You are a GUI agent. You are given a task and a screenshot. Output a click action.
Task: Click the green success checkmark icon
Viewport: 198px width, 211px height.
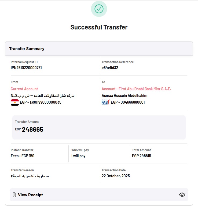(x=99, y=9)
